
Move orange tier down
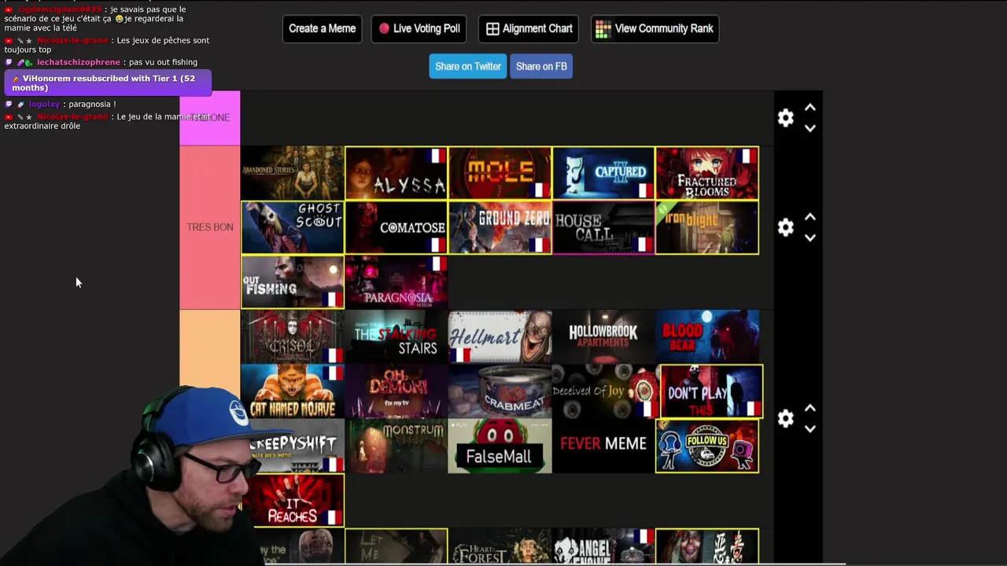[x=810, y=428]
